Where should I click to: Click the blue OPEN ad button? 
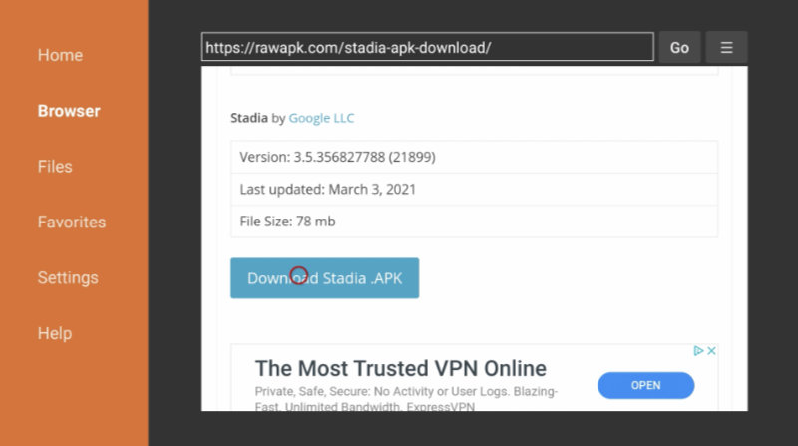[x=645, y=385]
